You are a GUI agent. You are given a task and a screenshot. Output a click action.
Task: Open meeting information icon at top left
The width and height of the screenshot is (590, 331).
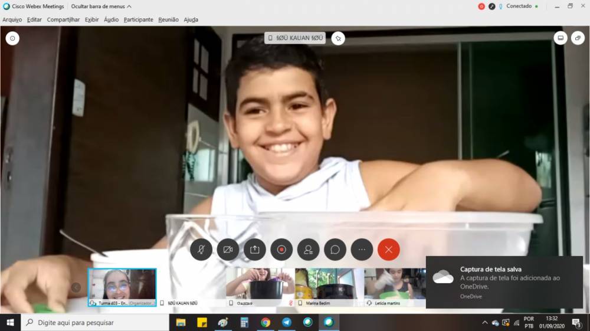point(12,38)
